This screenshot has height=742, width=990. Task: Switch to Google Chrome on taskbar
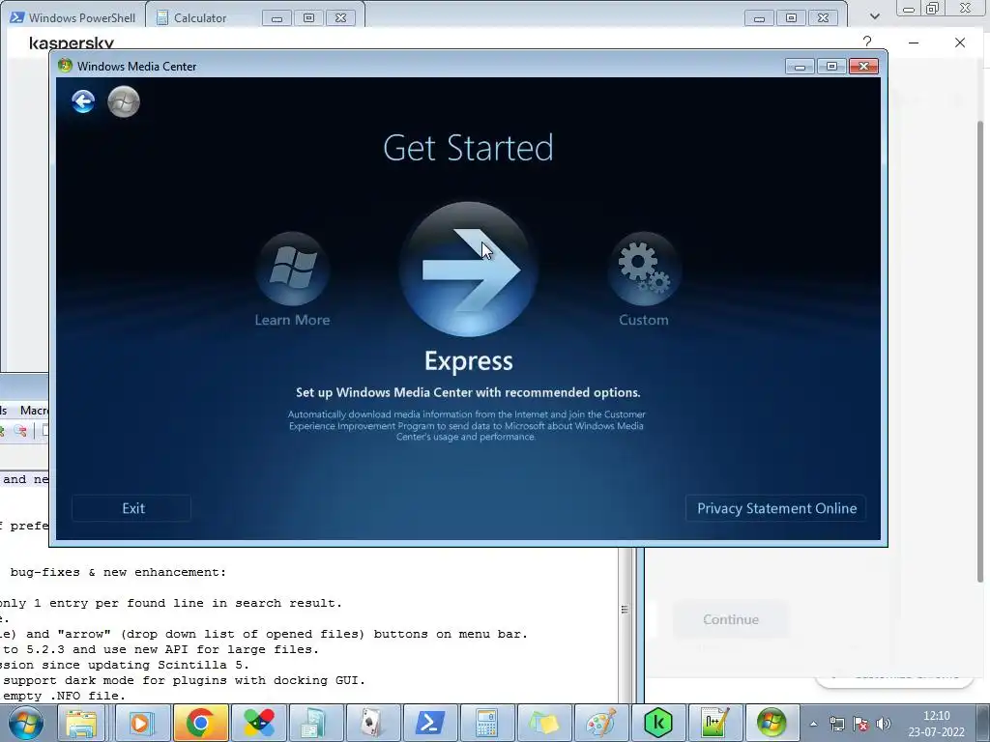200,723
